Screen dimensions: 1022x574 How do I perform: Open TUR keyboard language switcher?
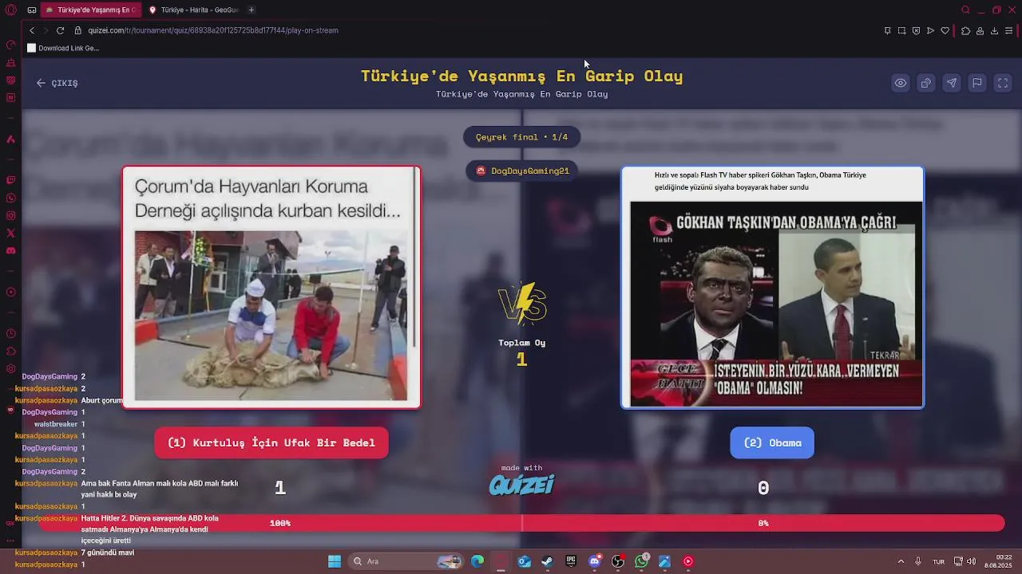[939, 561]
